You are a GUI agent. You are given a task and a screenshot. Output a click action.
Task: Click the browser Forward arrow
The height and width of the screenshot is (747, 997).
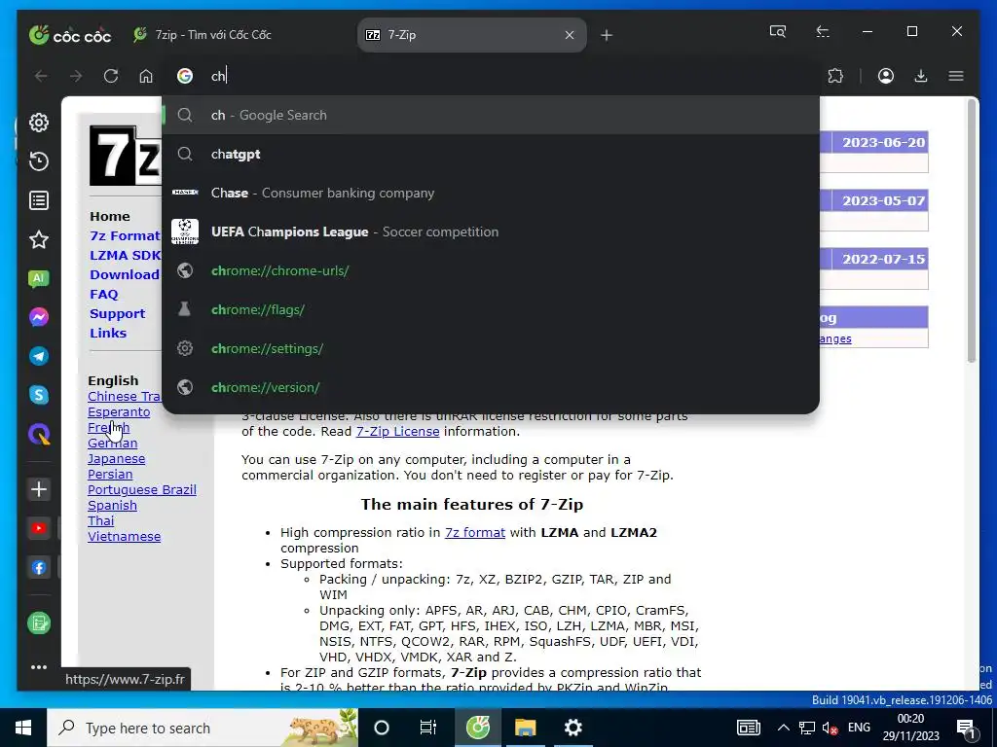coord(76,76)
